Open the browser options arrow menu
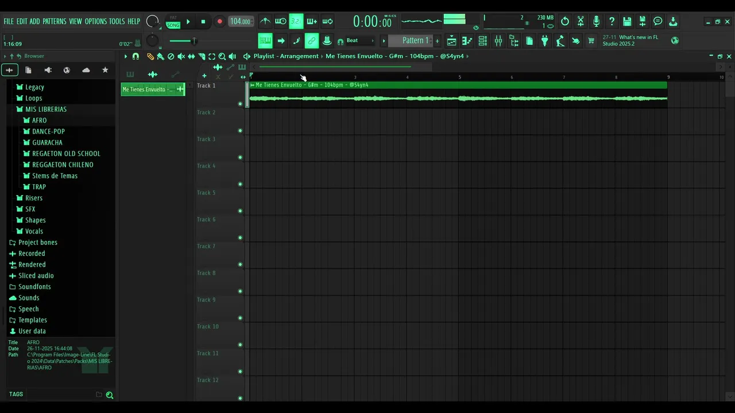This screenshot has width=735, height=413. 5,56
